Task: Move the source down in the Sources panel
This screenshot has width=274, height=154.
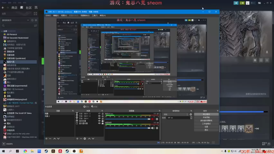Action: [x=93, y=139]
